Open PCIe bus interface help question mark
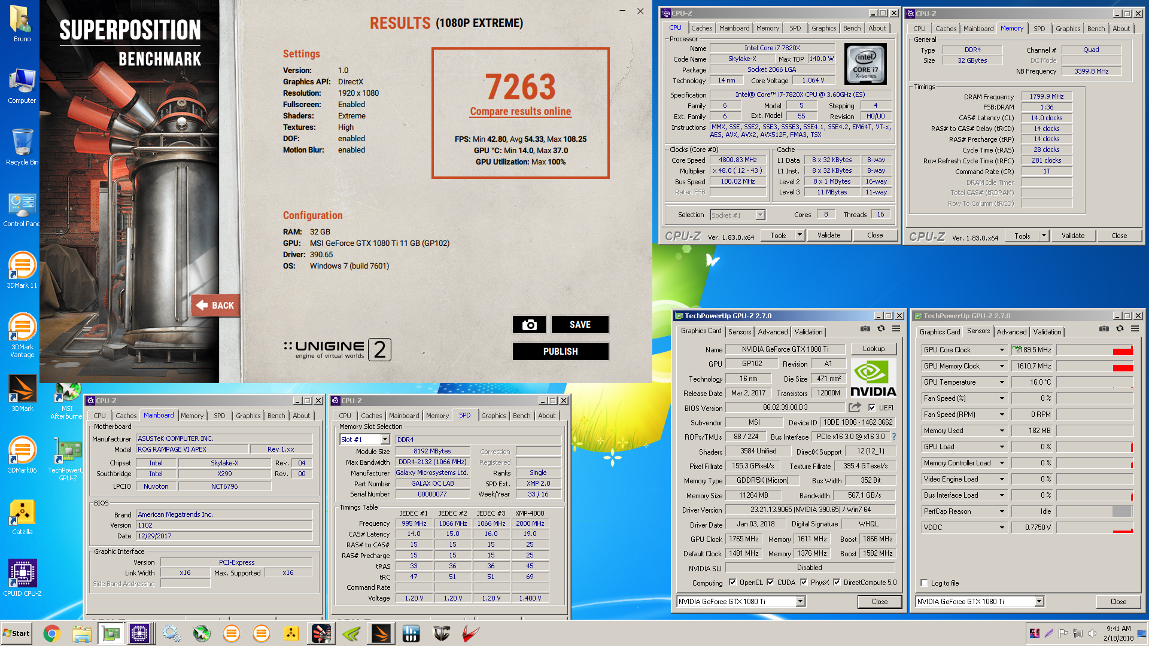Viewport: 1149px width, 646px height. [x=894, y=437]
